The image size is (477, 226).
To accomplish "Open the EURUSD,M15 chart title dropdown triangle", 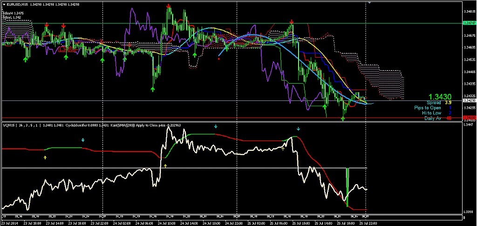I will click(4, 4).
